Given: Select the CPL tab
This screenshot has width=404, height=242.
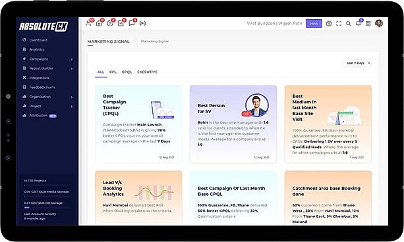Looking at the screenshot, I should coord(113,72).
